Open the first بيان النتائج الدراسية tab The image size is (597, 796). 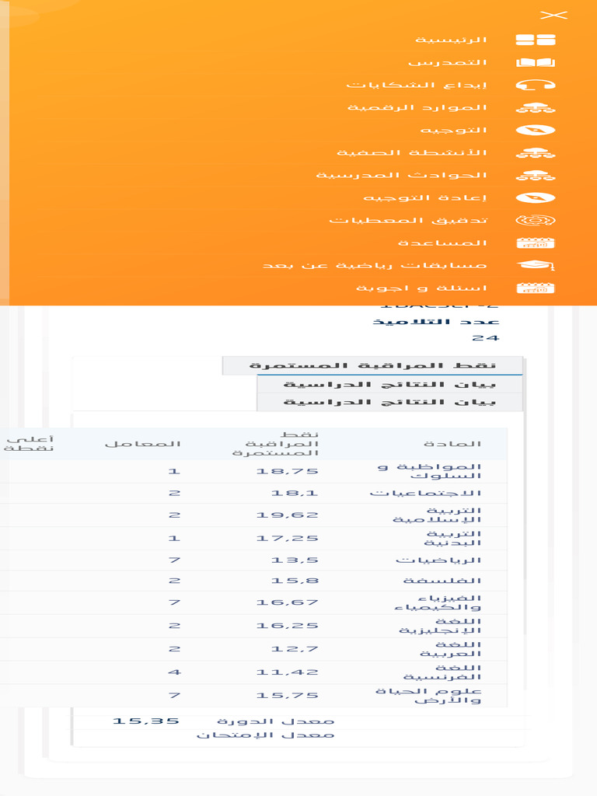[x=389, y=384]
